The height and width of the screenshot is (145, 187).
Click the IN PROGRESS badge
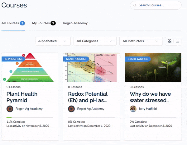[x=13, y=59]
